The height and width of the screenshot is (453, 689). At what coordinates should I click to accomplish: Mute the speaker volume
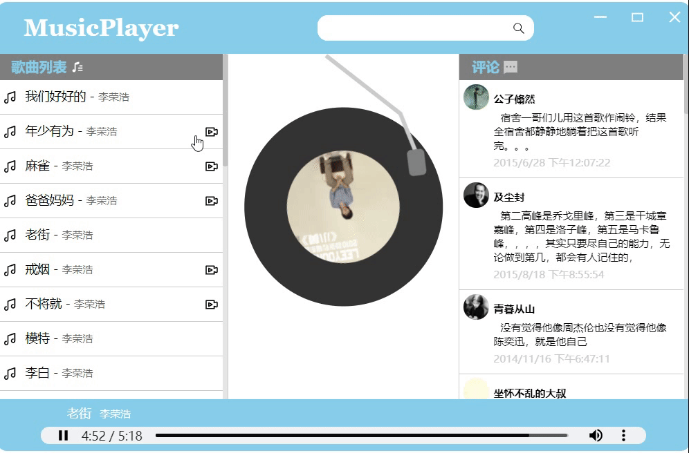tap(596, 436)
